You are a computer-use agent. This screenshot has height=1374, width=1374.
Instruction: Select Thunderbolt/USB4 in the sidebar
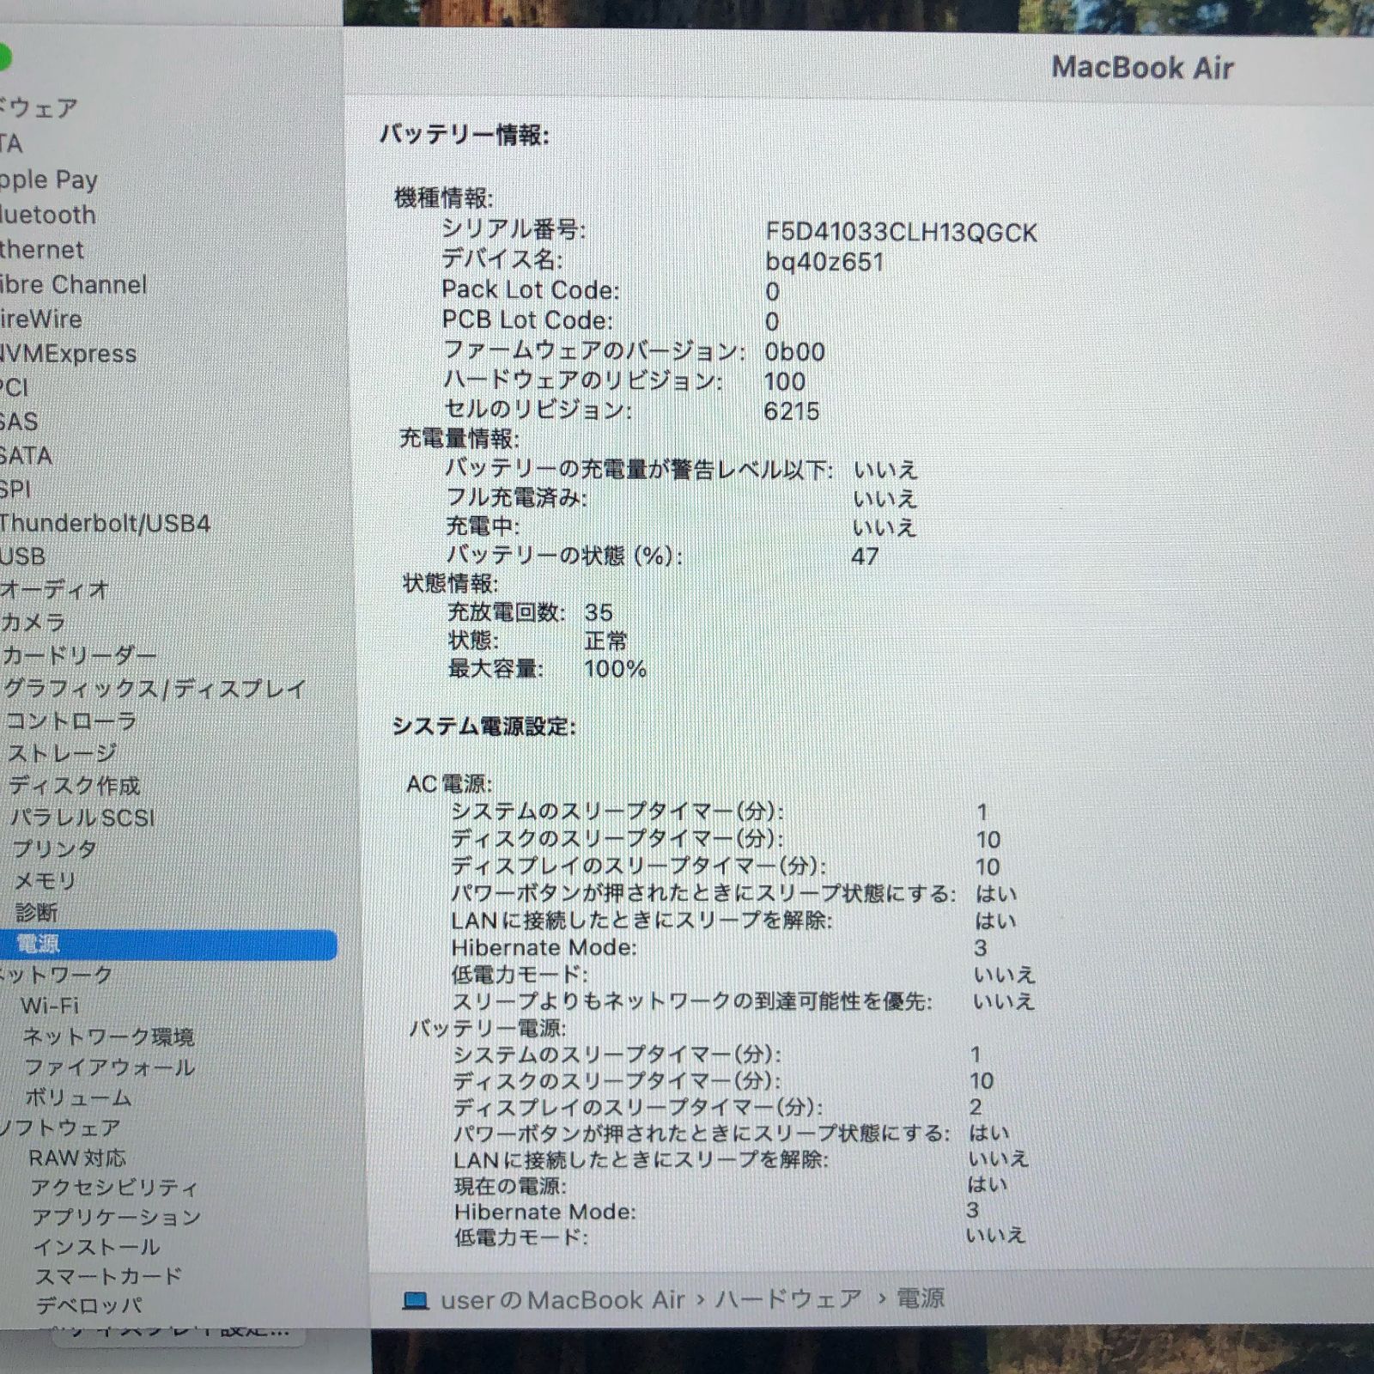(106, 523)
